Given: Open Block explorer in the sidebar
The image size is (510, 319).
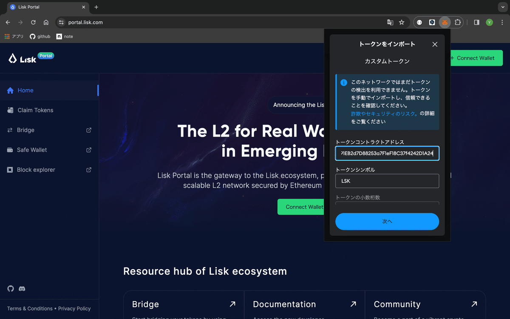Looking at the screenshot, I should [49, 170].
